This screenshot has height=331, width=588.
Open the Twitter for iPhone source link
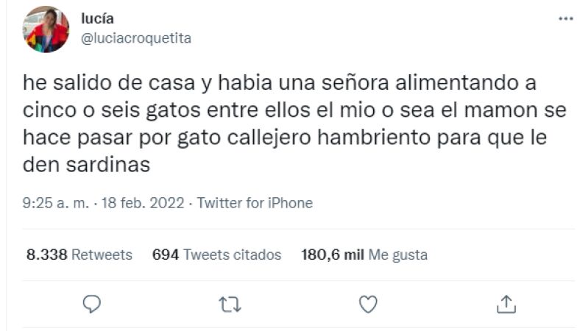(255, 203)
